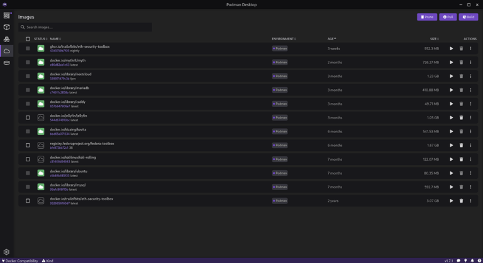
Task: Focus the Search images field
Action: pos(86,27)
